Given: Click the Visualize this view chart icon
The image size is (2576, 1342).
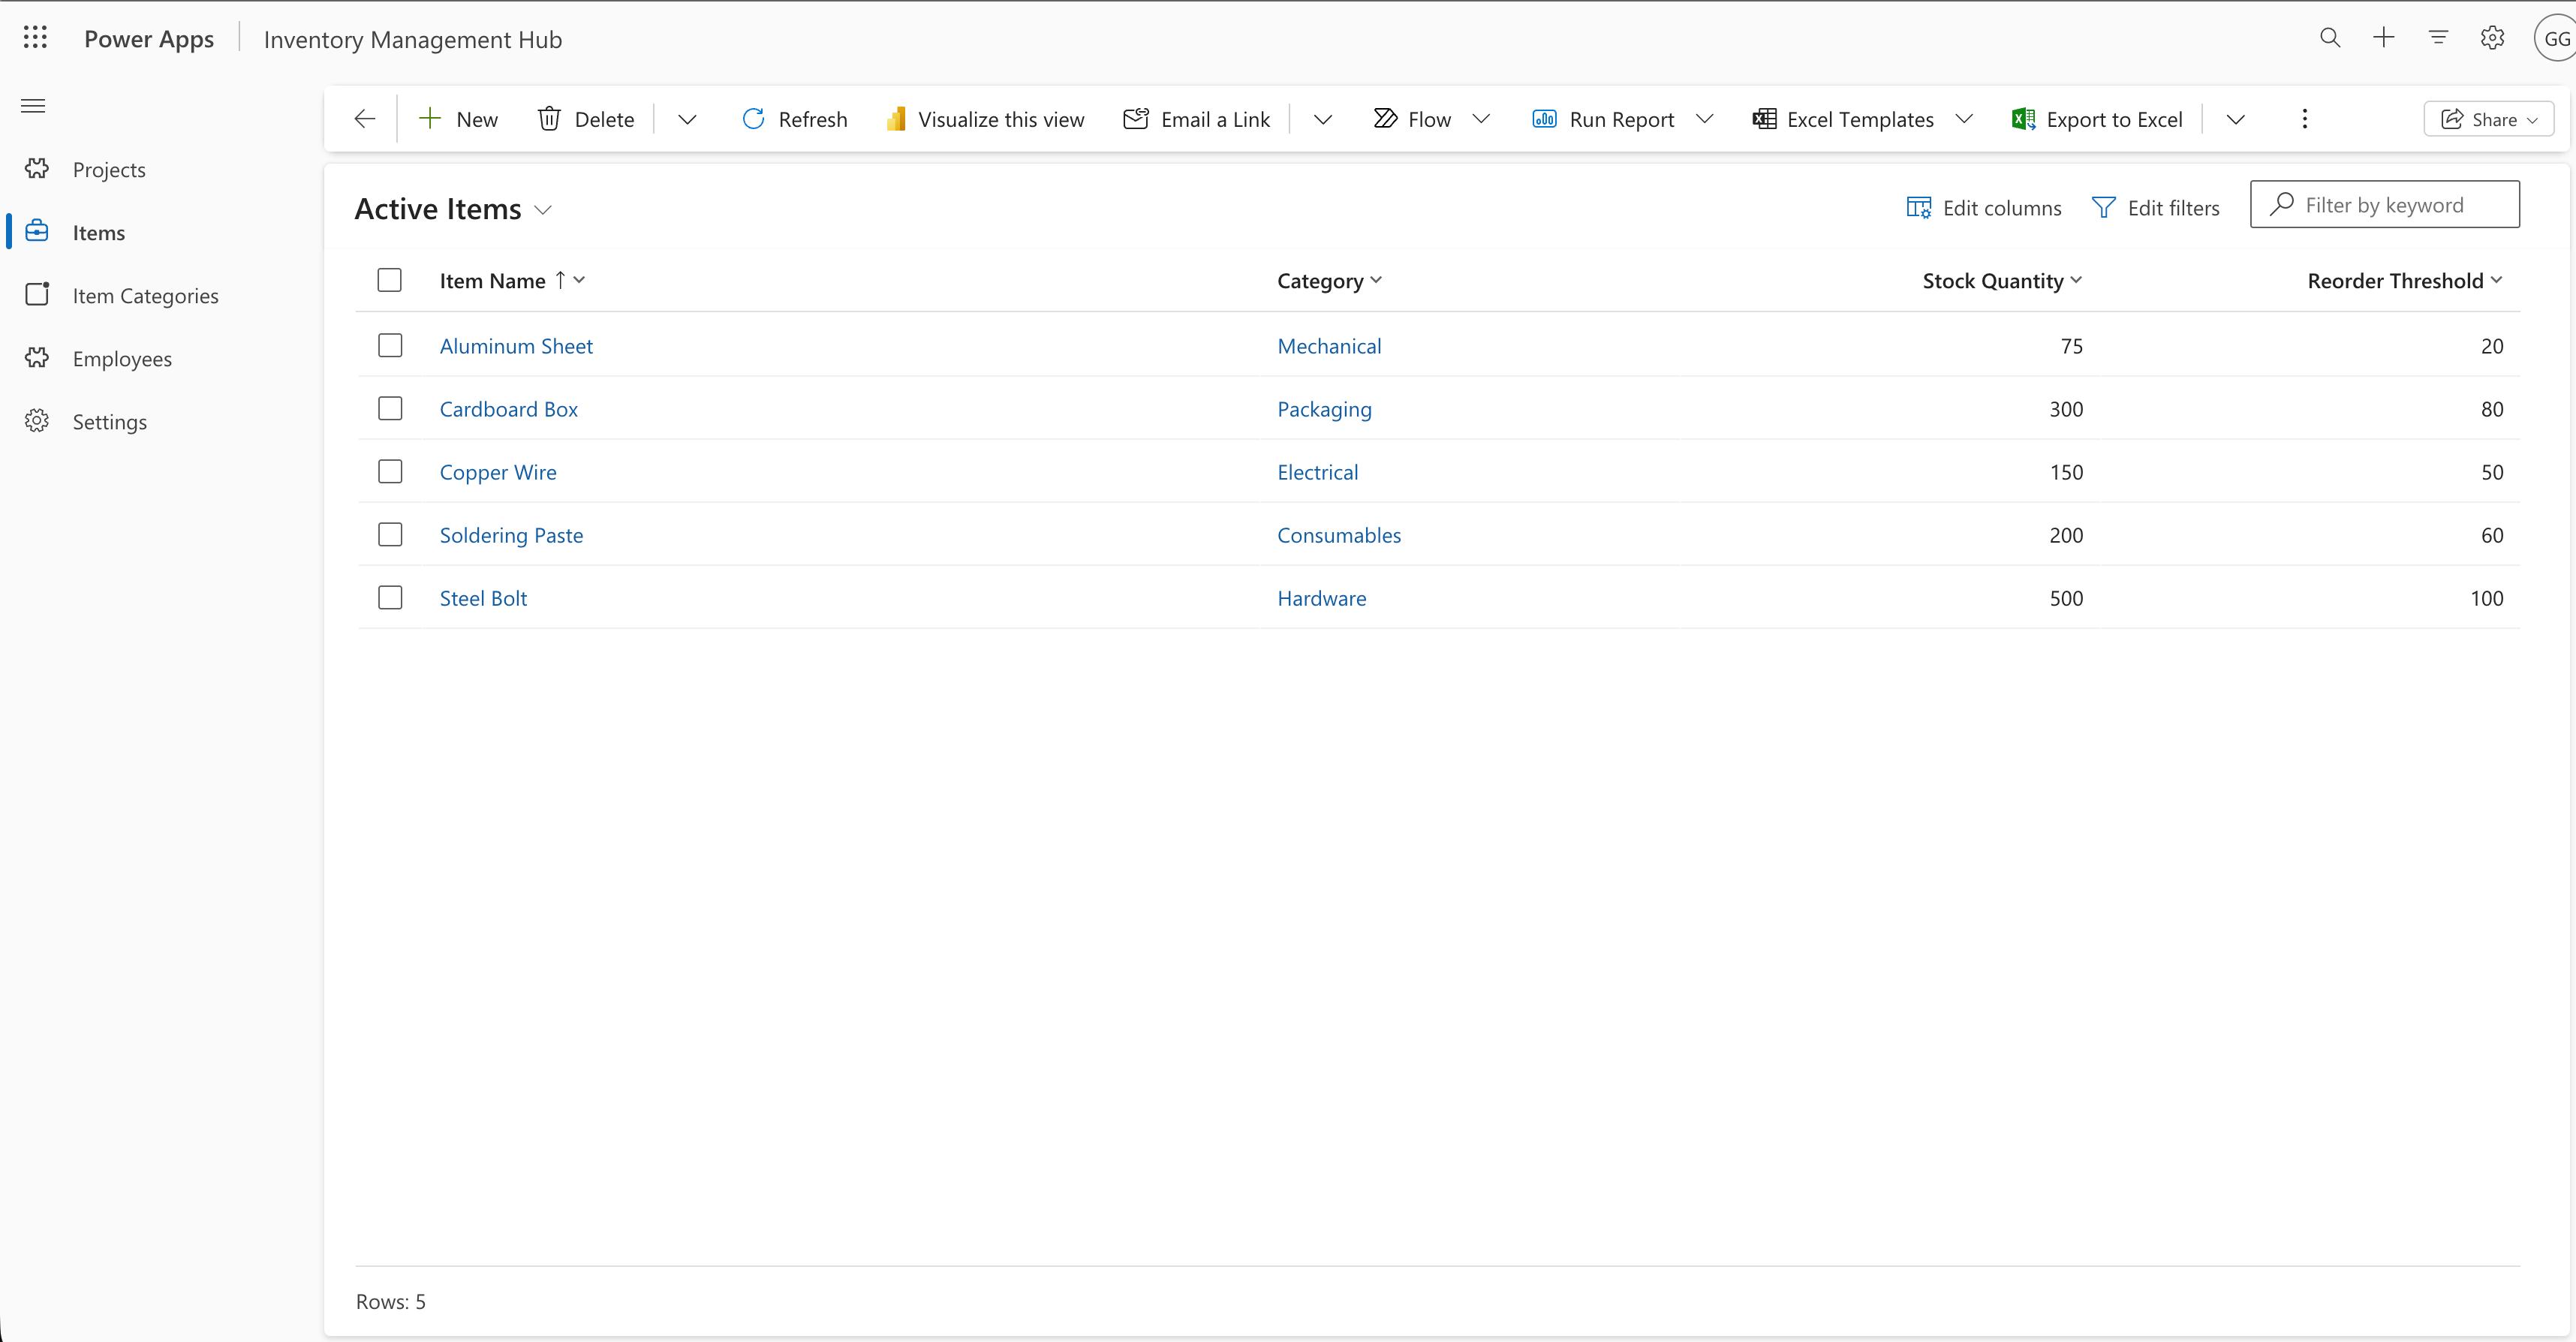Looking at the screenshot, I should coord(895,119).
